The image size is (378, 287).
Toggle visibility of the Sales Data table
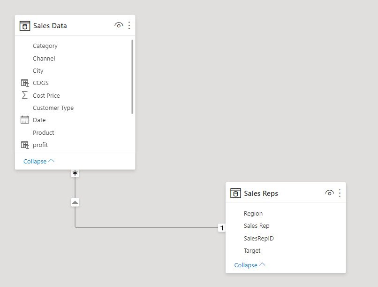119,25
